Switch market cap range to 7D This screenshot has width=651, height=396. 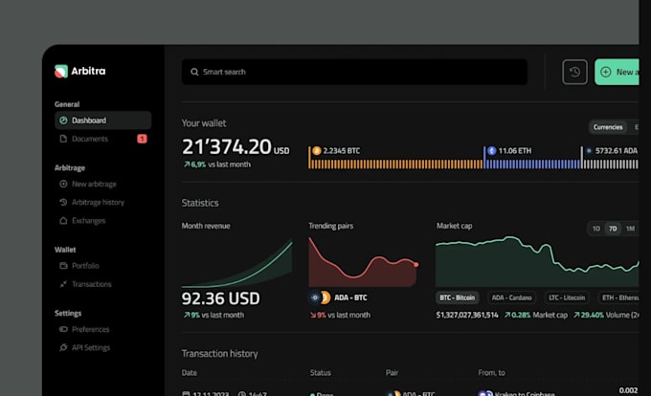613,229
